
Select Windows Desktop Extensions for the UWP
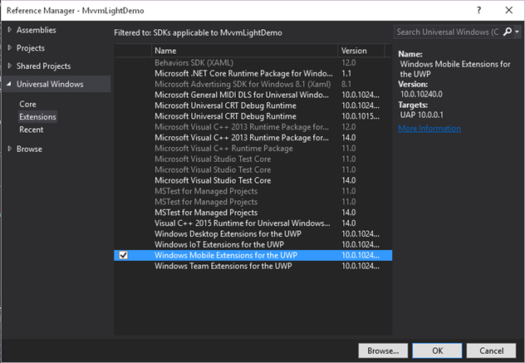pos(253,233)
